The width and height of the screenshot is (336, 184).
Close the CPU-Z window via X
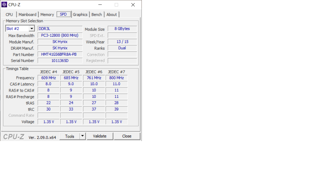pyautogui.click(x=133, y=5)
